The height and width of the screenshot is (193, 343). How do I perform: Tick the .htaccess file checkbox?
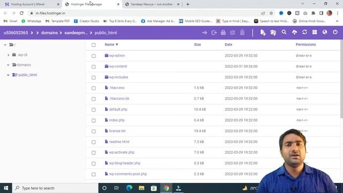[94, 88]
